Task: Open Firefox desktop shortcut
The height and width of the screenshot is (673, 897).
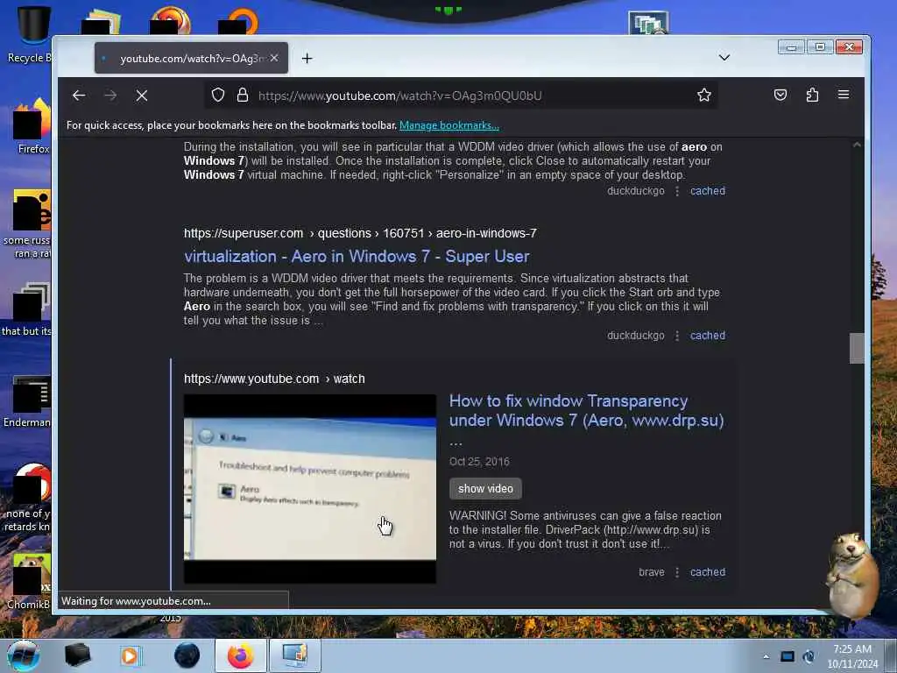Action: pos(32,126)
